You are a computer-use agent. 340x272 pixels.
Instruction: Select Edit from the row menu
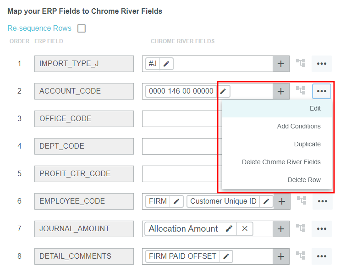(315, 109)
